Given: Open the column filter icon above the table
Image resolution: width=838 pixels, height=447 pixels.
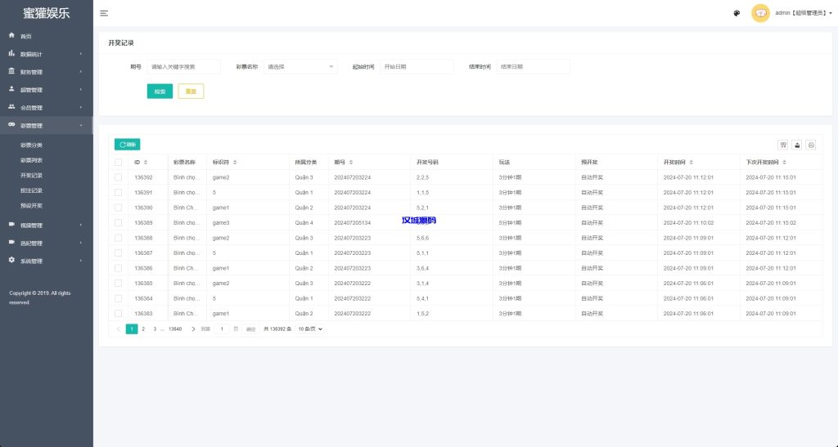Looking at the screenshot, I should [783, 145].
